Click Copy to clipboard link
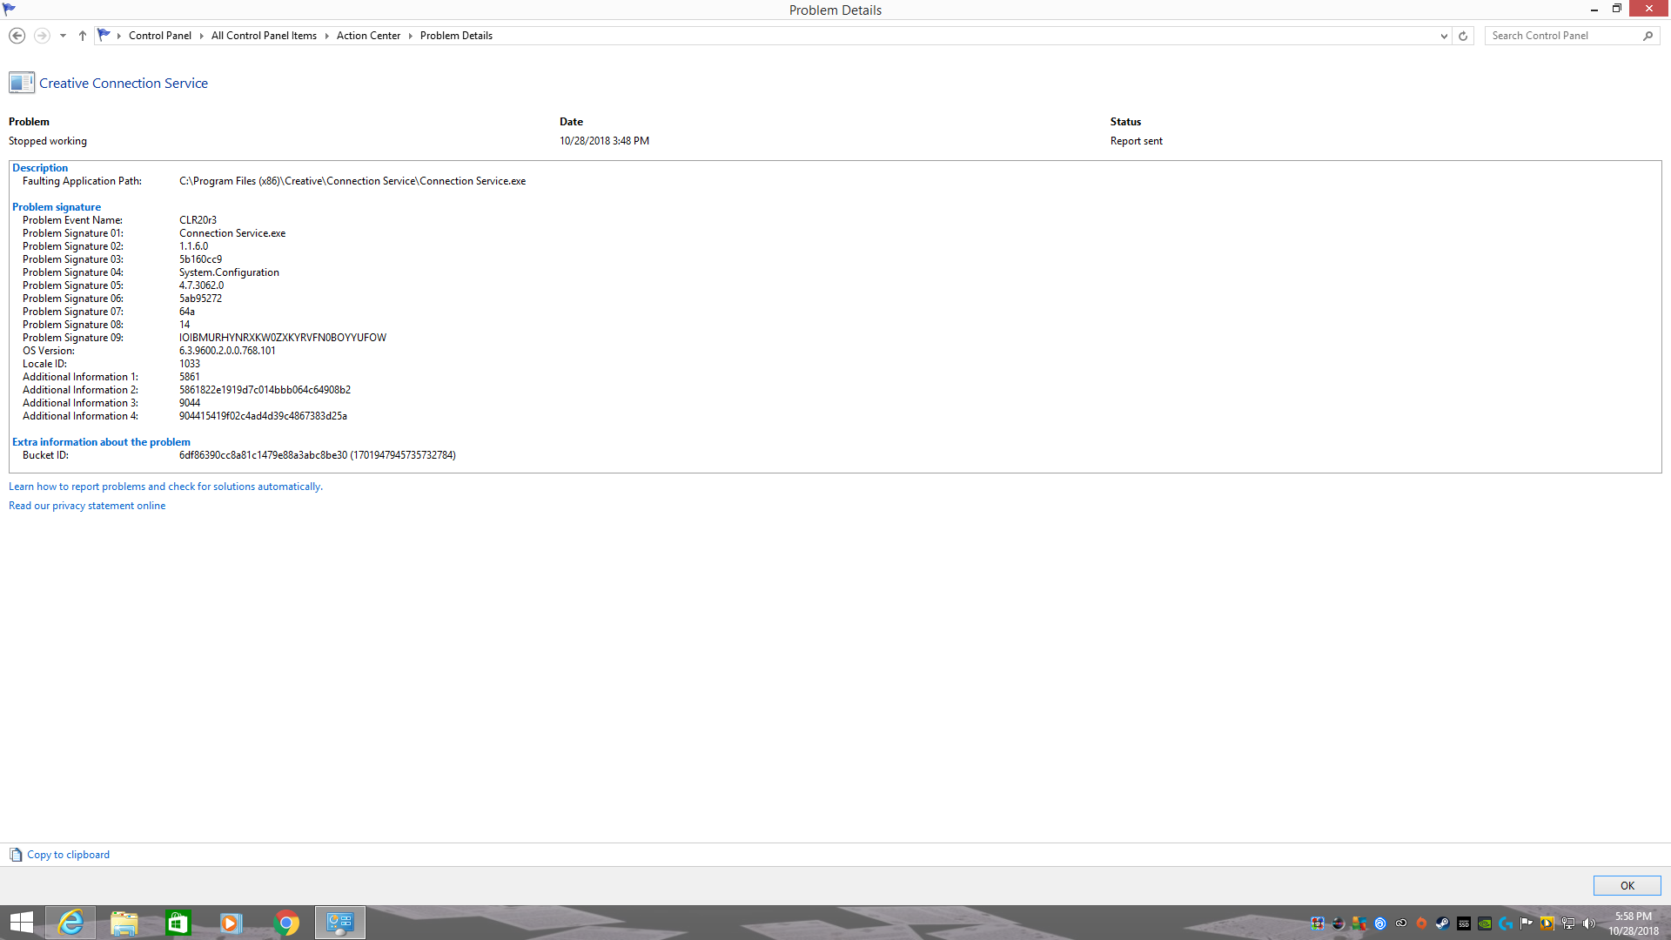The image size is (1671, 940). pyautogui.click(x=68, y=855)
